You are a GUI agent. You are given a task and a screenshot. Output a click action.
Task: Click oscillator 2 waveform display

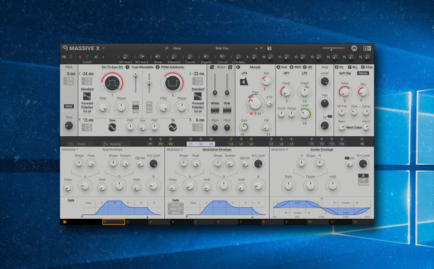tap(172, 83)
